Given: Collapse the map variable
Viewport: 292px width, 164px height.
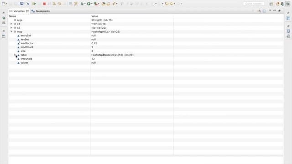Looking at the screenshot, I should [x=11, y=31].
